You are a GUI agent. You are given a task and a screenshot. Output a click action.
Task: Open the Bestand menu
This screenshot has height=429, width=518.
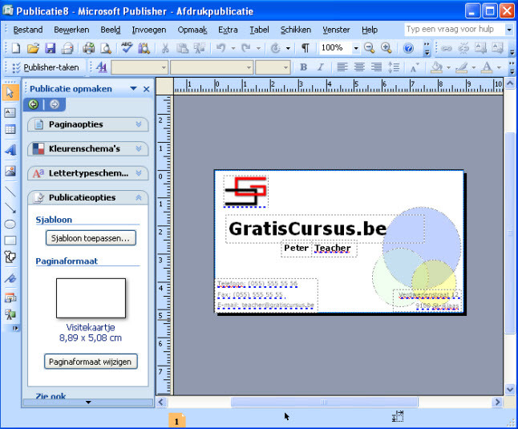click(x=28, y=30)
